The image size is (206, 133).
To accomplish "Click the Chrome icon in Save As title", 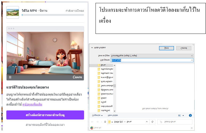I will point(92,128).
